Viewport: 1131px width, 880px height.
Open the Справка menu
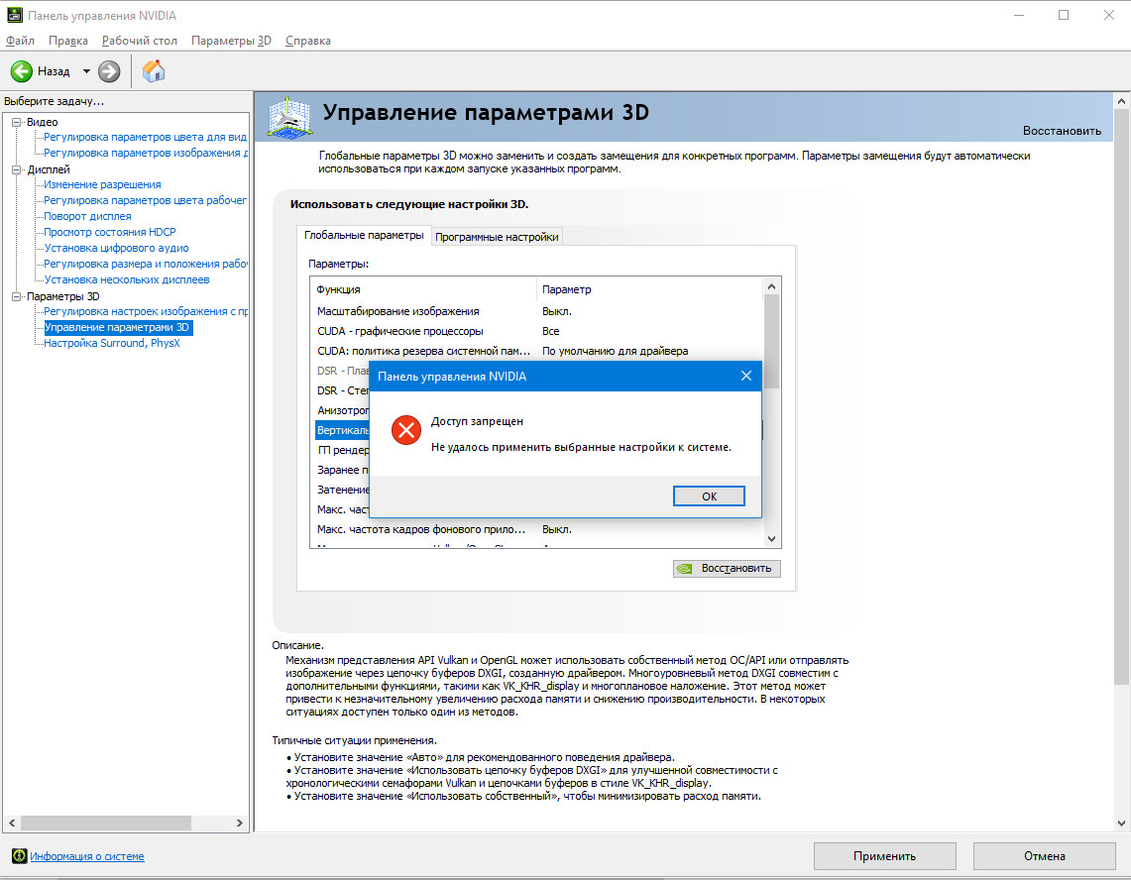pos(308,41)
